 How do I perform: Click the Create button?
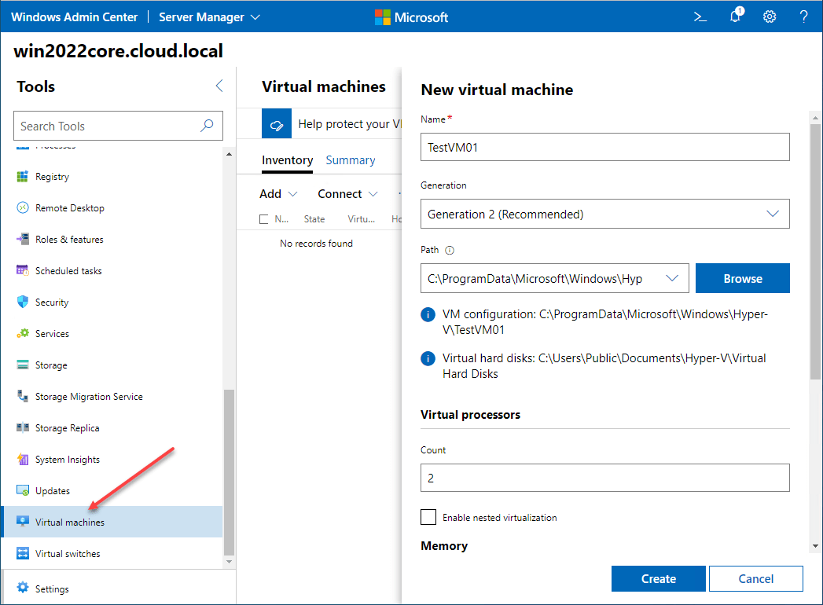[x=658, y=578]
